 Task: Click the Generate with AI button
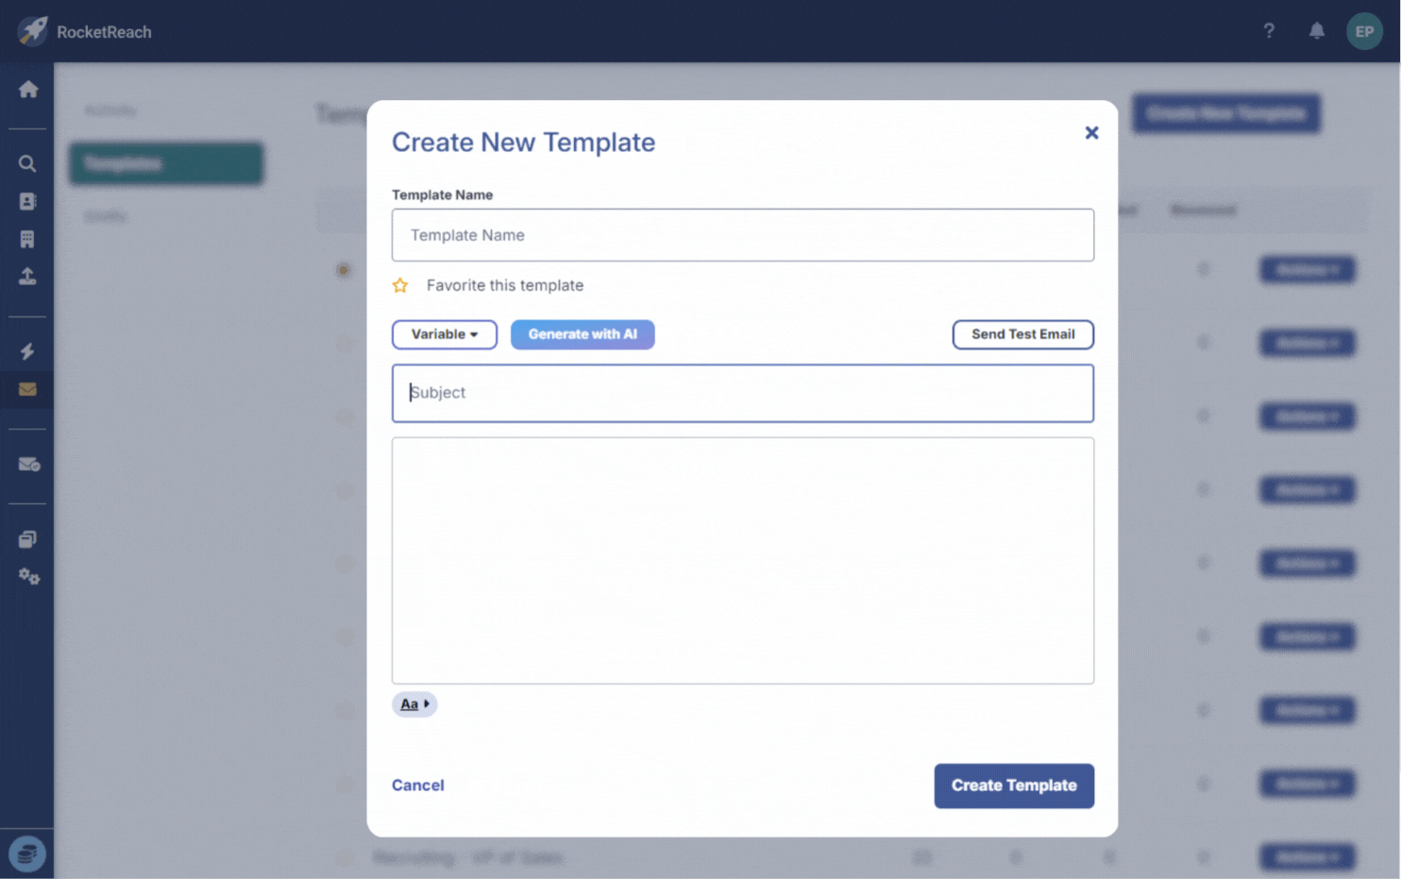582,334
